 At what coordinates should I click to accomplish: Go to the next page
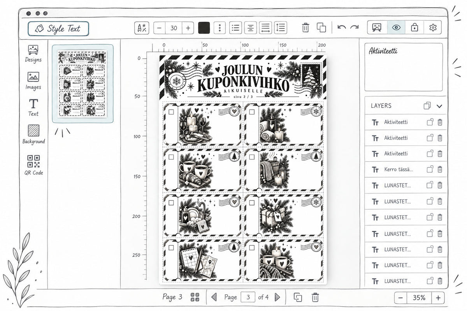(277, 297)
